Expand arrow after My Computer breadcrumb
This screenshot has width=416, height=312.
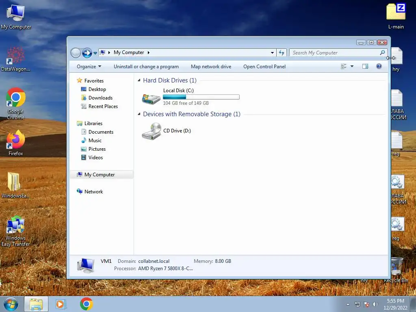149,52
